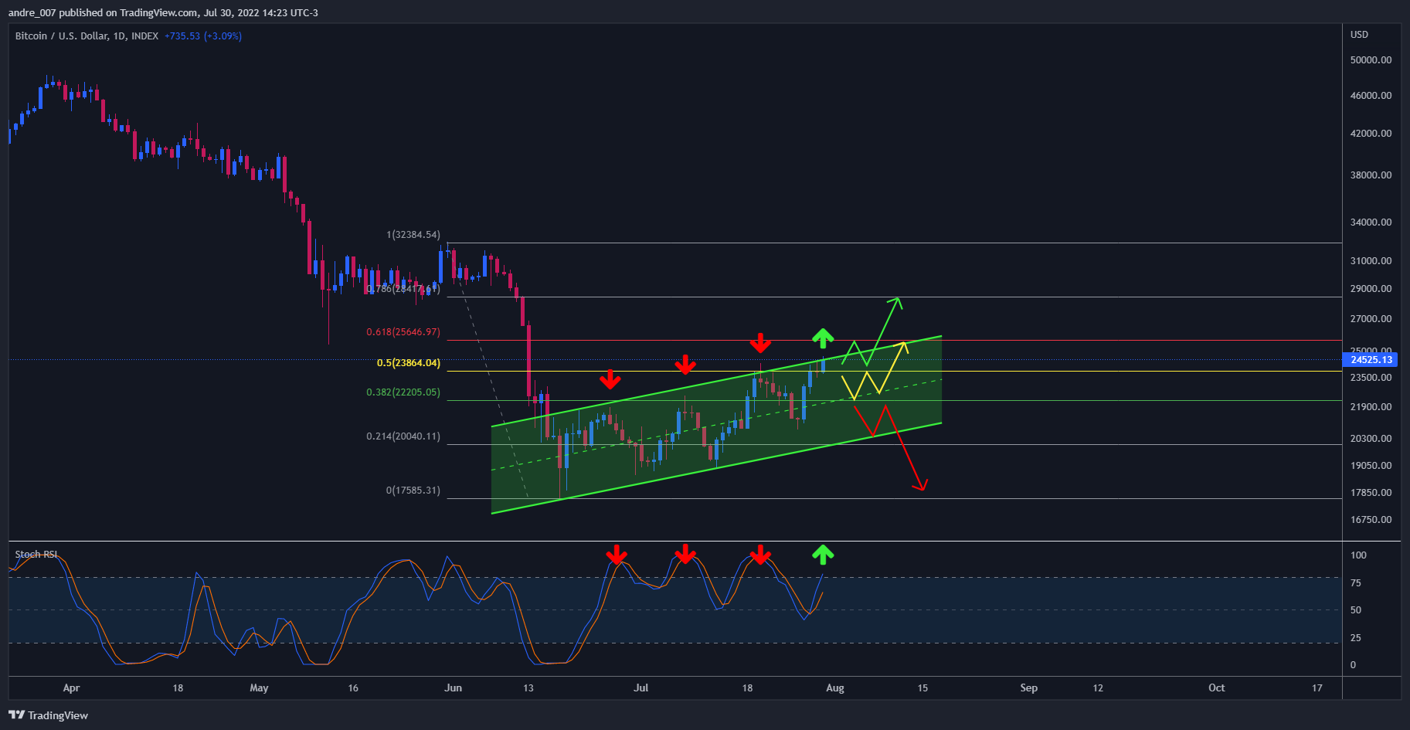The width and height of the screenshot is (1410, 730).
Task: Click the 19050.00 price axis label
Action: coord(1371,466)
